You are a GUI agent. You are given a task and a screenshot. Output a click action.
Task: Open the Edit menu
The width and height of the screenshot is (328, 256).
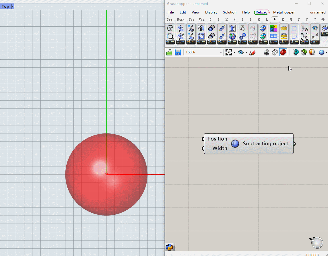coord(183,12)
